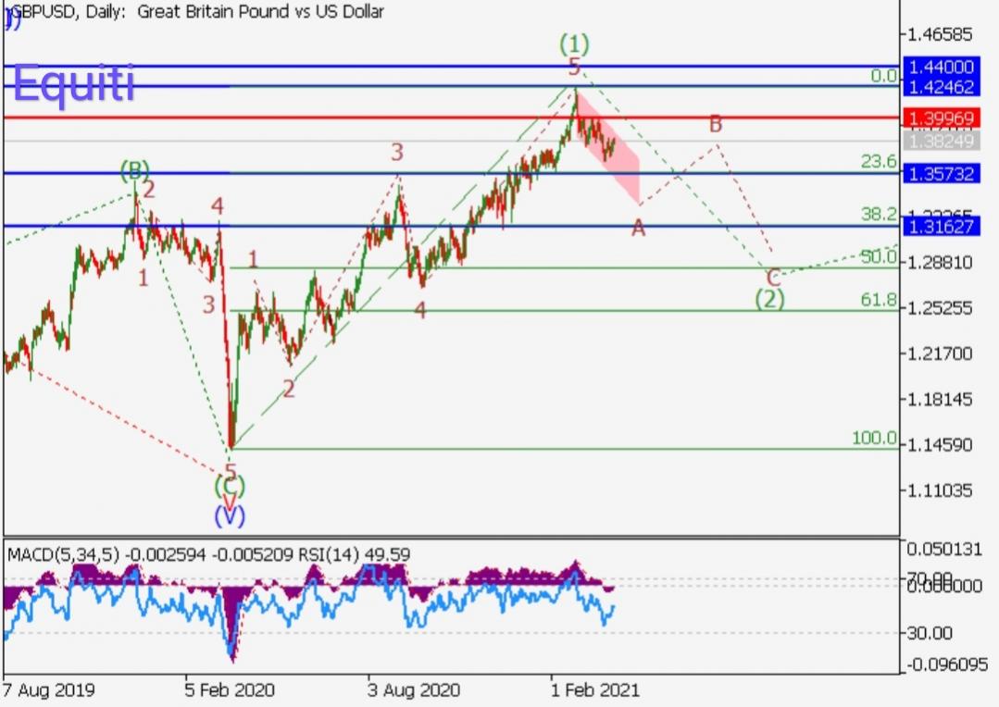Image resolution: width=999 pixels, height=707 pixels.
Task: Click the MACD(5,34,5) indicator label
Action: [65, 554]
